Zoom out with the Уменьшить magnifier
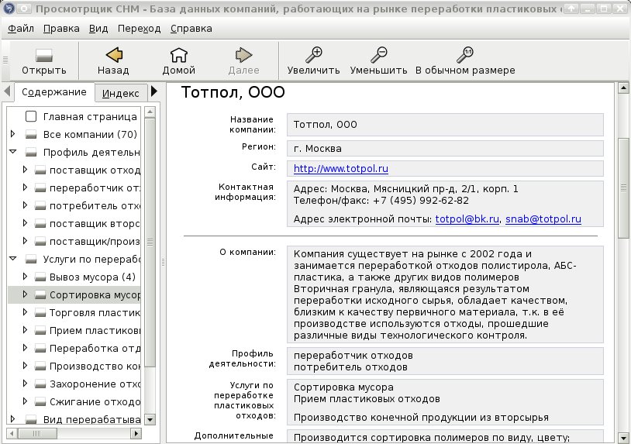 tap(378, 55)
